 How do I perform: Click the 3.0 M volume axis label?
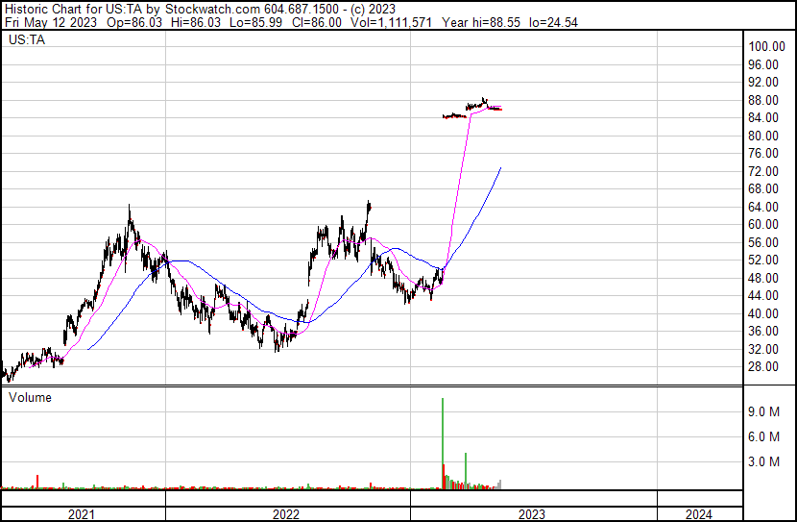(x=768, y=462)
